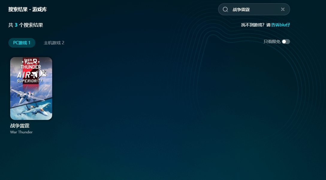Click the 共 3 个搜索结果 count text
Screen dimensions: 326x180
point(25,25)
